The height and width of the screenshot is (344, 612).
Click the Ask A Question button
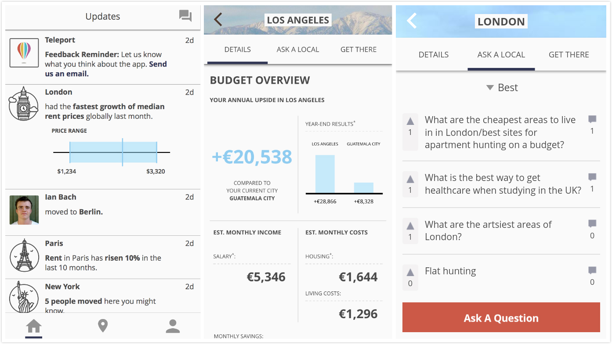point(501,318)
